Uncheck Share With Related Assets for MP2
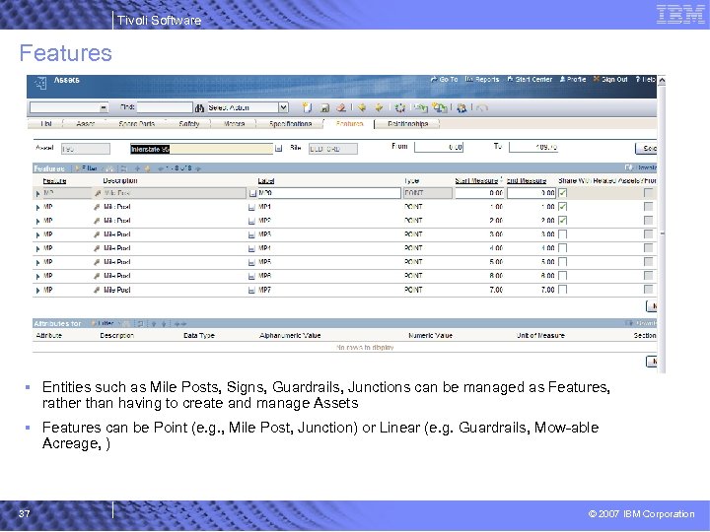This screenshot has height=532, width=710. coord(562,221)
